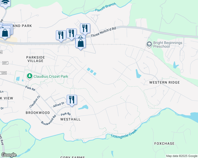Image resolution: width=198 pixels, height=158 pixels.
Task: Select the Claudius Crozet Park tree marker
Action: click(x=30, y=76)
